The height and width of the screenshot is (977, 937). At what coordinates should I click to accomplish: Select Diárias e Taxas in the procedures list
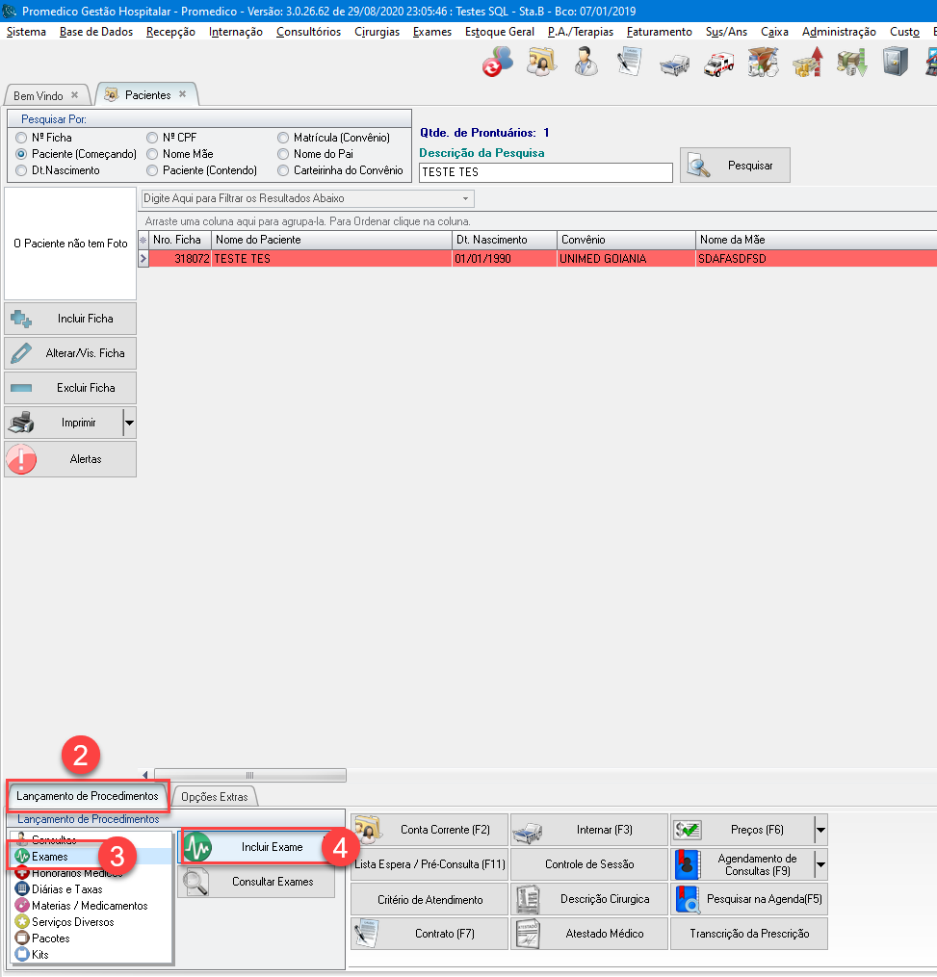point(66,889)
